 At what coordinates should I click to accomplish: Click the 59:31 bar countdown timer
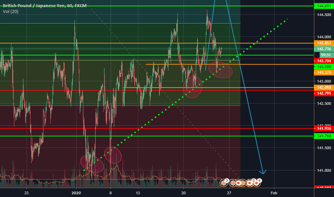[324, 55]
